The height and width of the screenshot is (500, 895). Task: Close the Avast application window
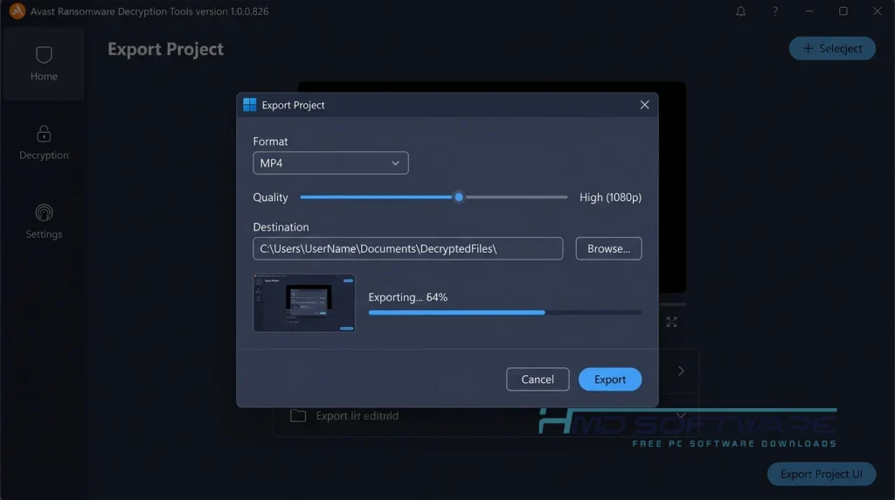click(x=878, y=11)
